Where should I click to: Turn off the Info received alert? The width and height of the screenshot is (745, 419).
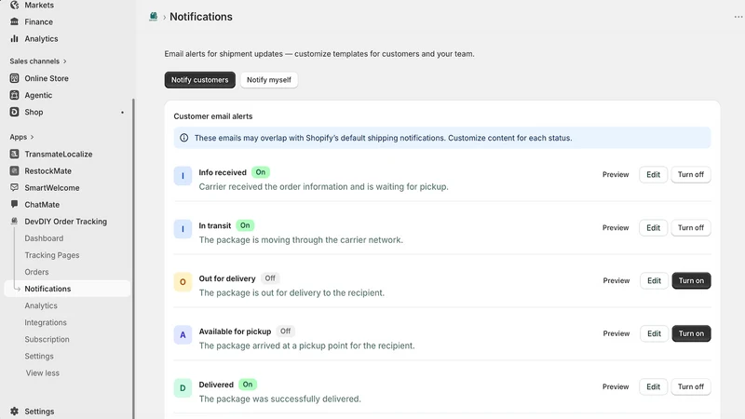690,174
